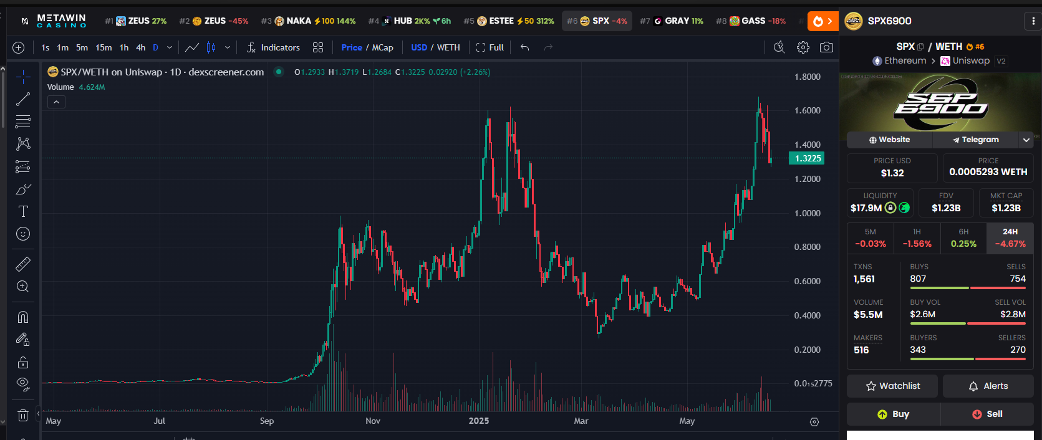Take a chart snapshot with camera icon
This screenshot has width=1042, height=440.
click(826, 47)
